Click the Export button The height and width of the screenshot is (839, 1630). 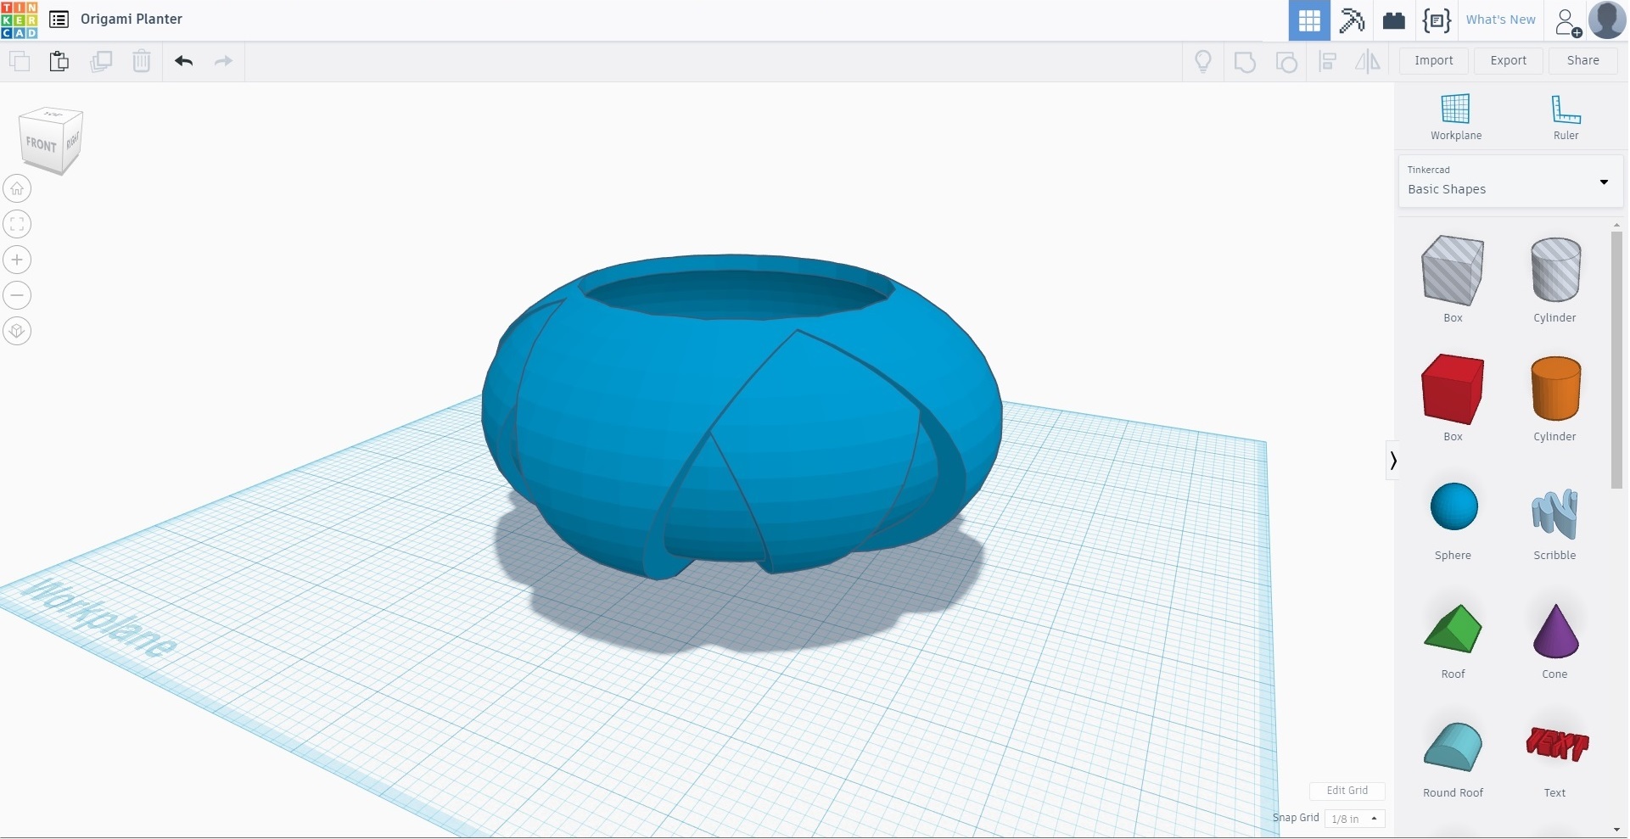point(1509,60)
